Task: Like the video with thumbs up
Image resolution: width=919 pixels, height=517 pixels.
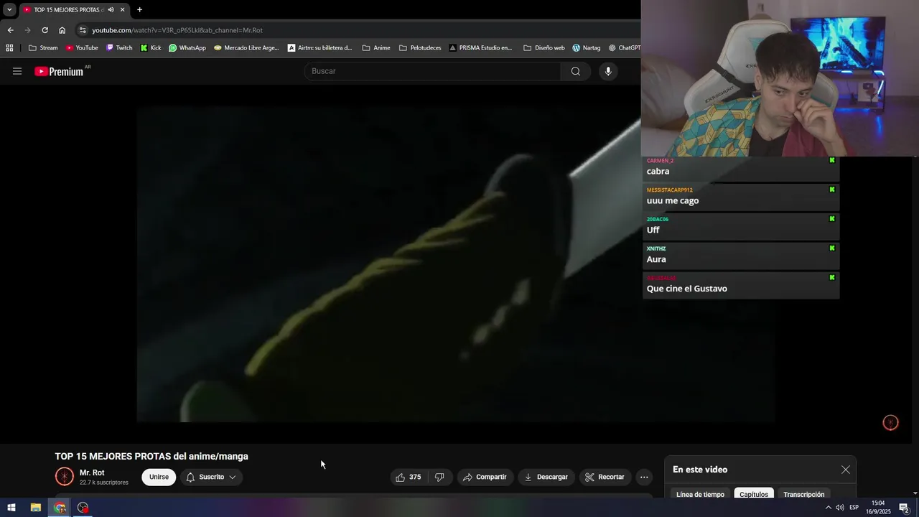Action: [408, 477]
